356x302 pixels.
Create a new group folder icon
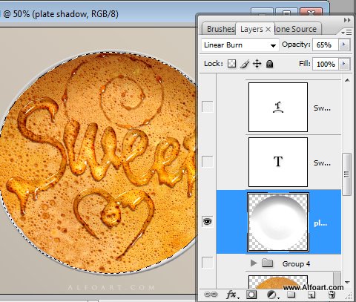291,295
